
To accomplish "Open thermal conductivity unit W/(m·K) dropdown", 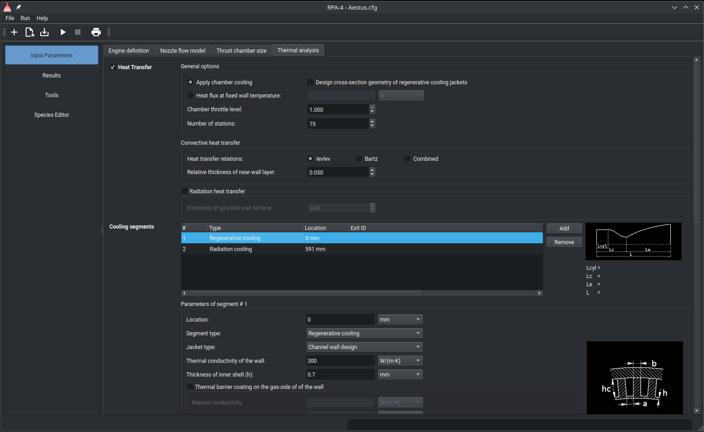I will 400,361.
